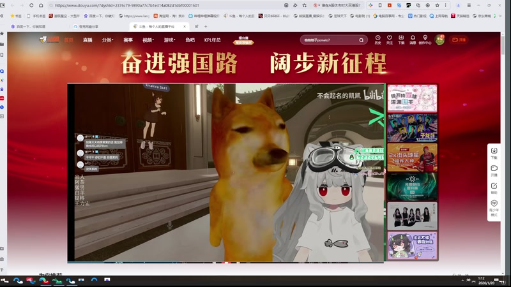Click the search magnifier in Douyu search box
Screen dimensions: 511x287
pyautogui.click(x=362, y=40)
